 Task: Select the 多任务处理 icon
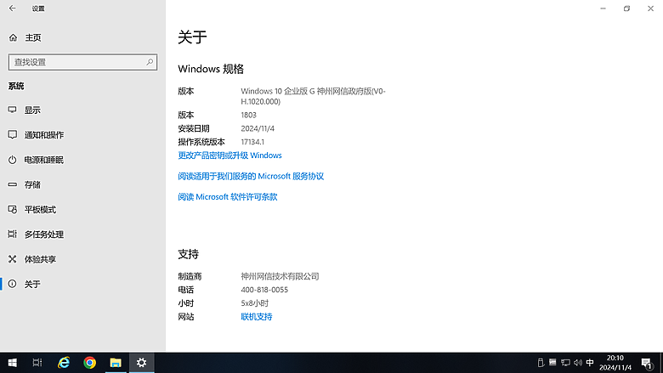point(12,234)
